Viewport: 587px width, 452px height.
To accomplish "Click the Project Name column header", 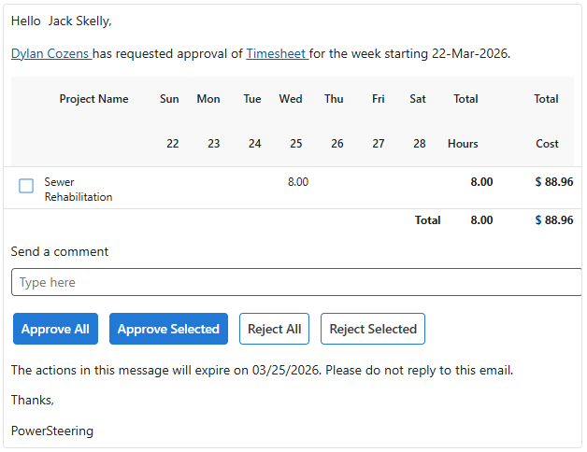I will pos(93,99).
